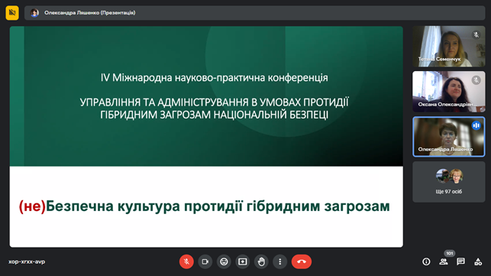Click the conference heading 'IV Міжнародна науково-практична конференція'
The width and height of the screenshot is (491, 276).
pos(214,78)
